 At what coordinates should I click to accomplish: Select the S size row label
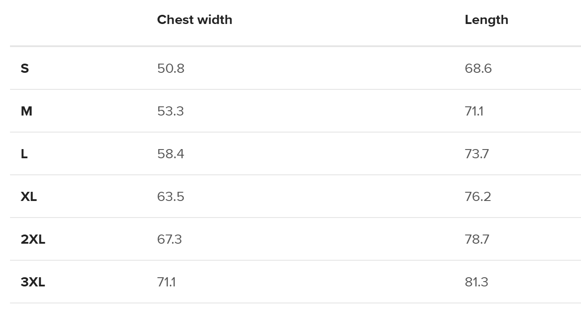25,68
